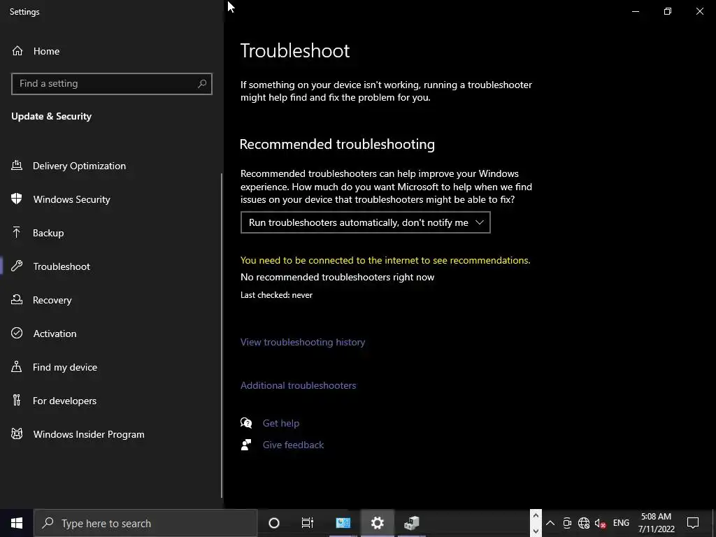Click the Delivery Optimization icon
This screenshot has width=716, height=537.
click(17, 165)
